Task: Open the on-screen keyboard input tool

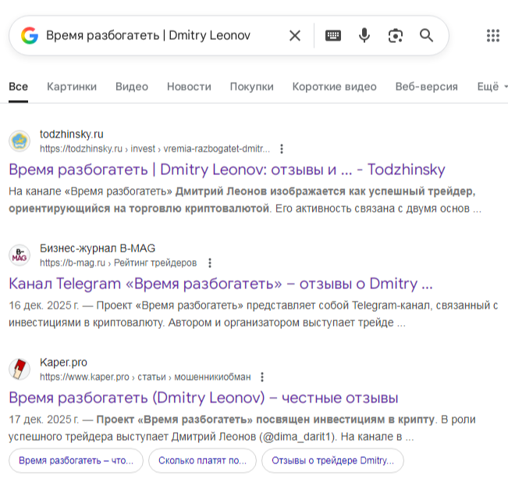Action: [x=333, y=35]
